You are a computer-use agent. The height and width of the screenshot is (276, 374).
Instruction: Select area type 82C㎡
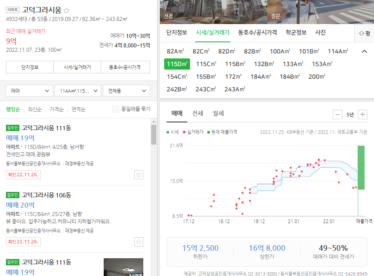pos(201,51)
